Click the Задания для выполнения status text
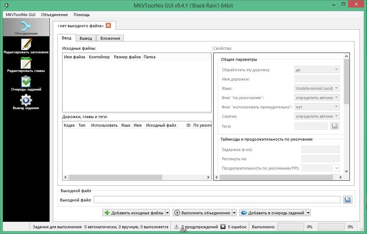 pos(100,227)
